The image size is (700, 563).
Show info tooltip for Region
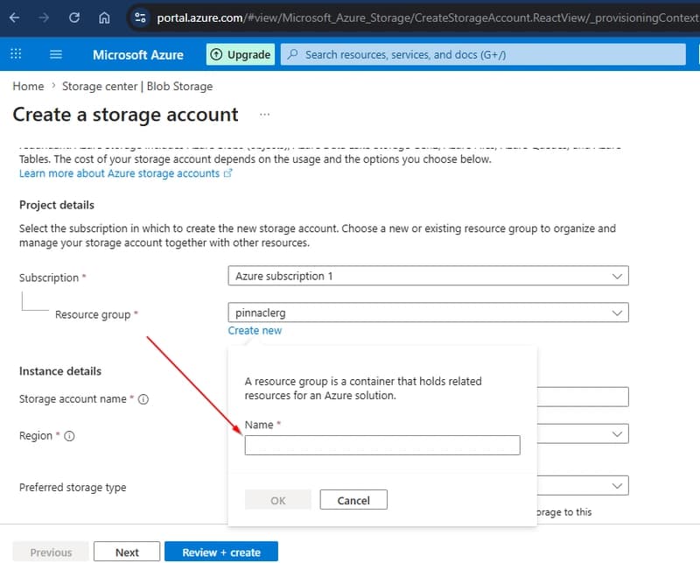coord(69,436)
